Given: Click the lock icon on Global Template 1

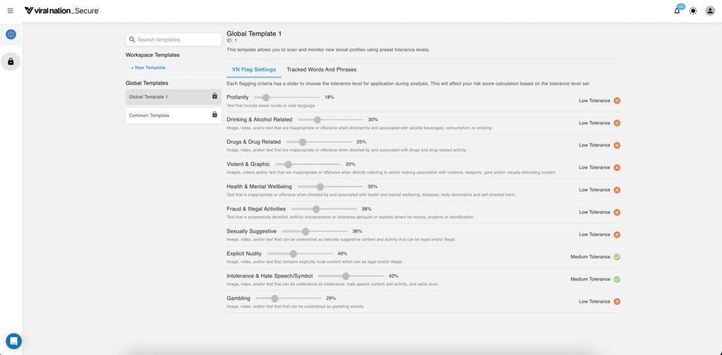Looking at the screenshot, I should [214, 96].
